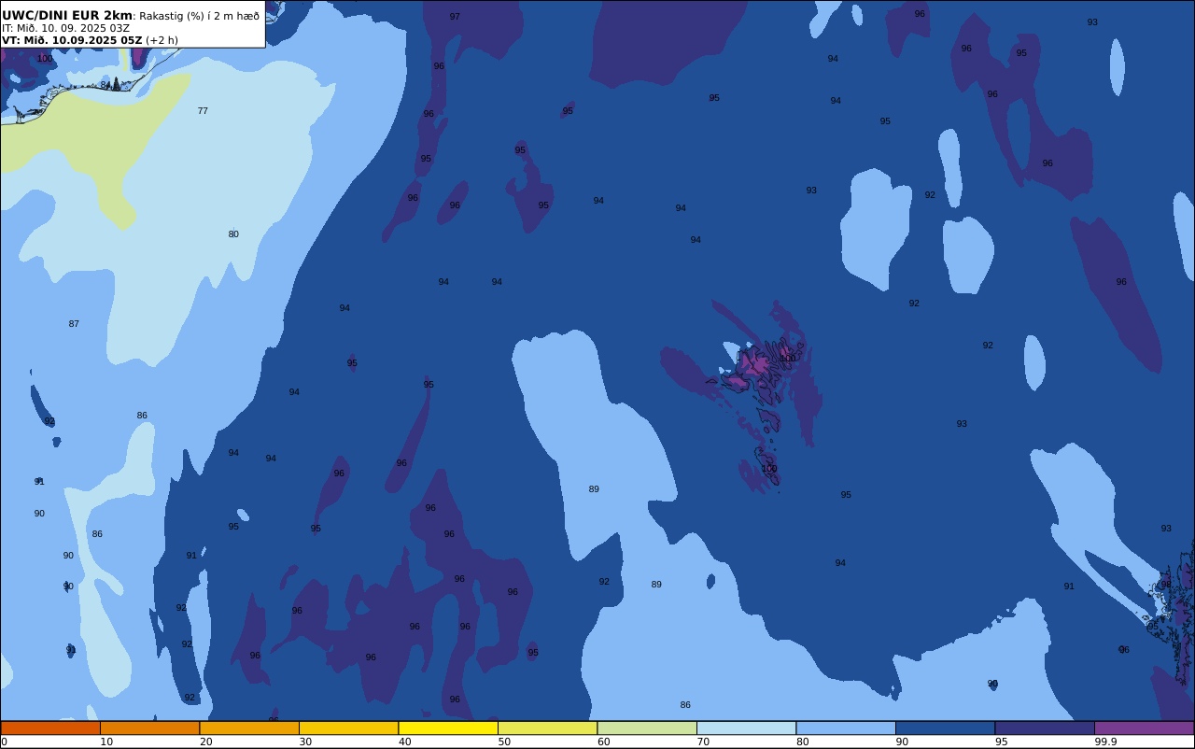Click the 80–90 light blue legend swatch
The height and width of the screenshot is (749, 1195).
tap(846, 728)
